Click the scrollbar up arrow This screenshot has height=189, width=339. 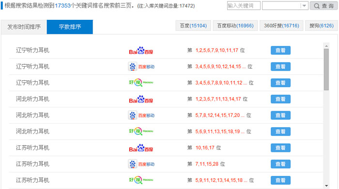[326, 46]
